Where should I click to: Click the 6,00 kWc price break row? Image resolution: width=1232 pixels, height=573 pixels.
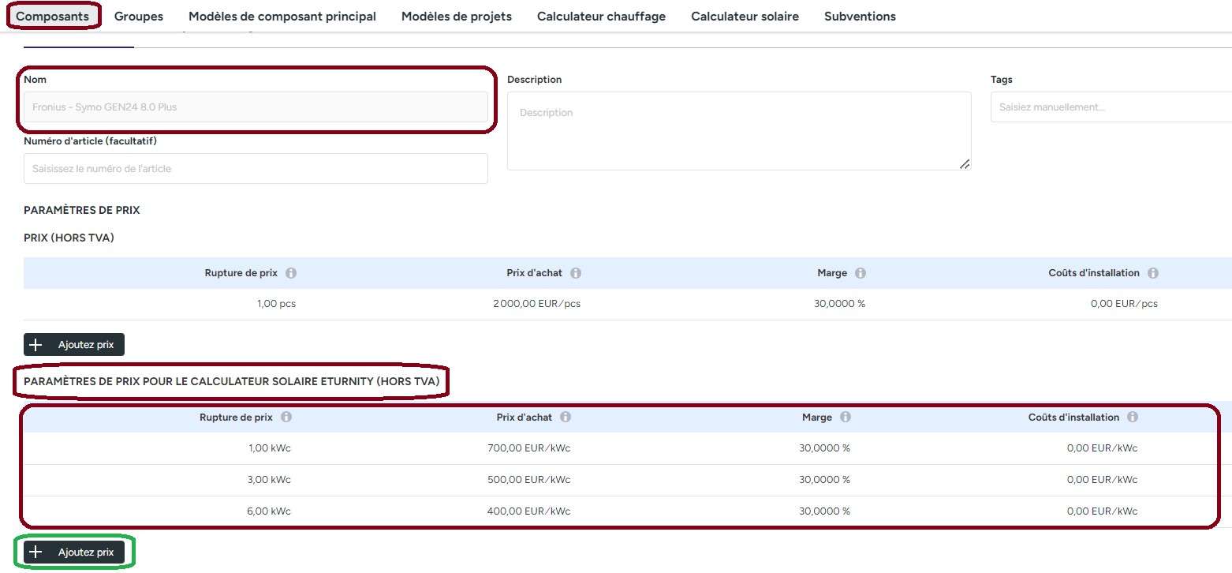point(269,511)
